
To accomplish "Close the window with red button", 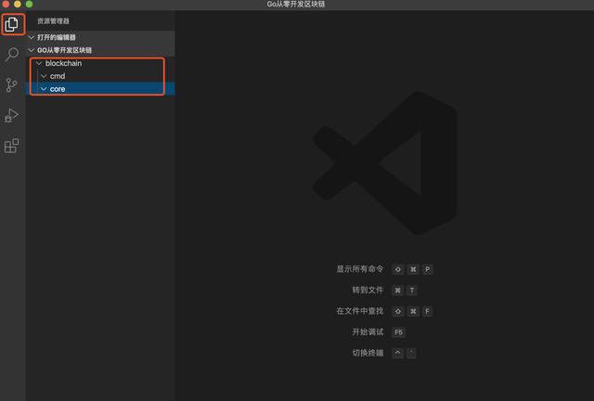I will 6,4.
